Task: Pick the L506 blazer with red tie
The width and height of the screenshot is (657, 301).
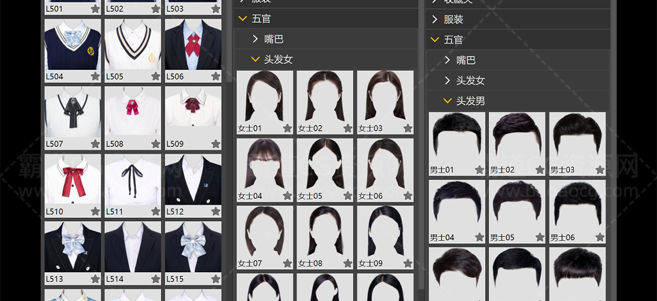Action: [193, 45]
